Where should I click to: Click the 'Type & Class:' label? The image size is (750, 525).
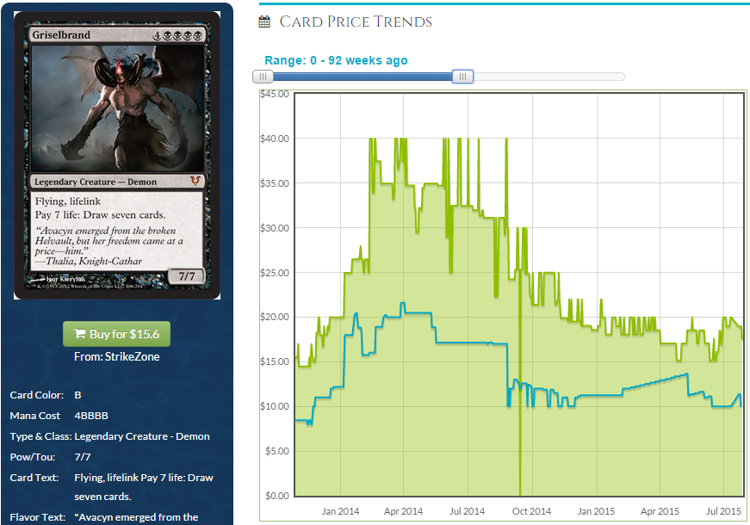pos(40,436)
